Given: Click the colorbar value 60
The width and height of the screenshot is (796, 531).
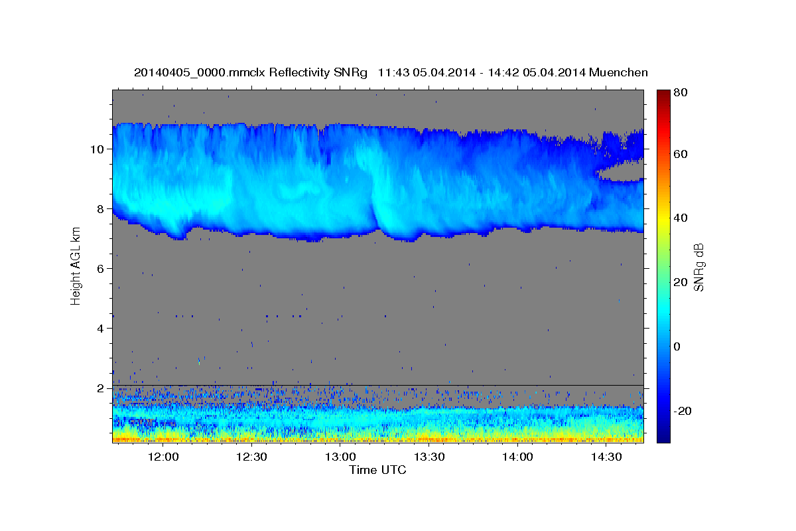Looking at the screenshot, I should click(x=682, y=154).
